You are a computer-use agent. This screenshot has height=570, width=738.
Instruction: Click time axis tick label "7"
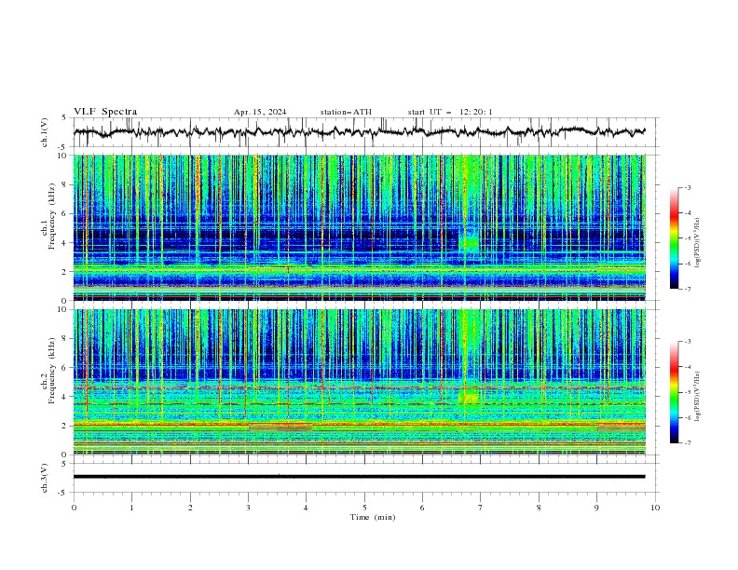coord(481,508)
